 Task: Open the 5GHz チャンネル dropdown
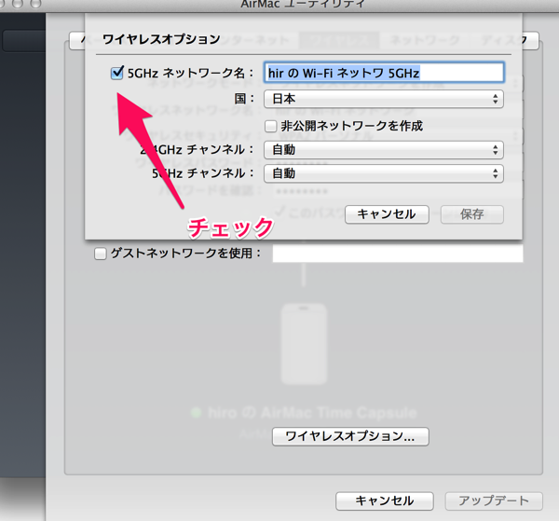[384, 173]
